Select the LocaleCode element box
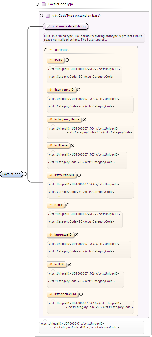The image size is (152, 337). 11,174
